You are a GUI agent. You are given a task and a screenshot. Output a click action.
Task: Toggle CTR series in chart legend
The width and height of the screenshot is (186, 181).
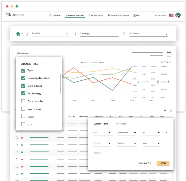84,62
